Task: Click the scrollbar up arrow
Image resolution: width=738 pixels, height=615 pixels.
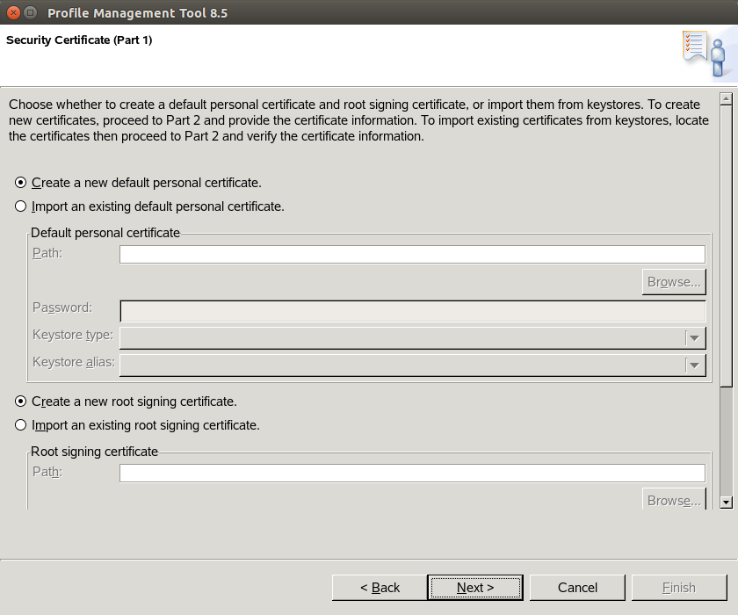Action: tap(726, 98)
